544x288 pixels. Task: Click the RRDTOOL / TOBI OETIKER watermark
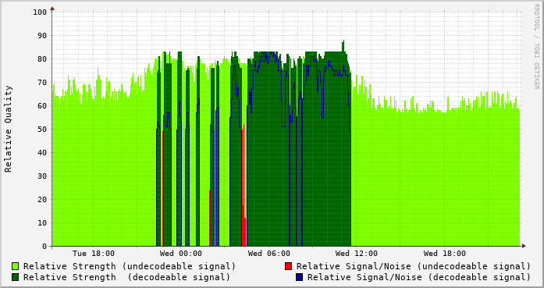coord(536,47)
